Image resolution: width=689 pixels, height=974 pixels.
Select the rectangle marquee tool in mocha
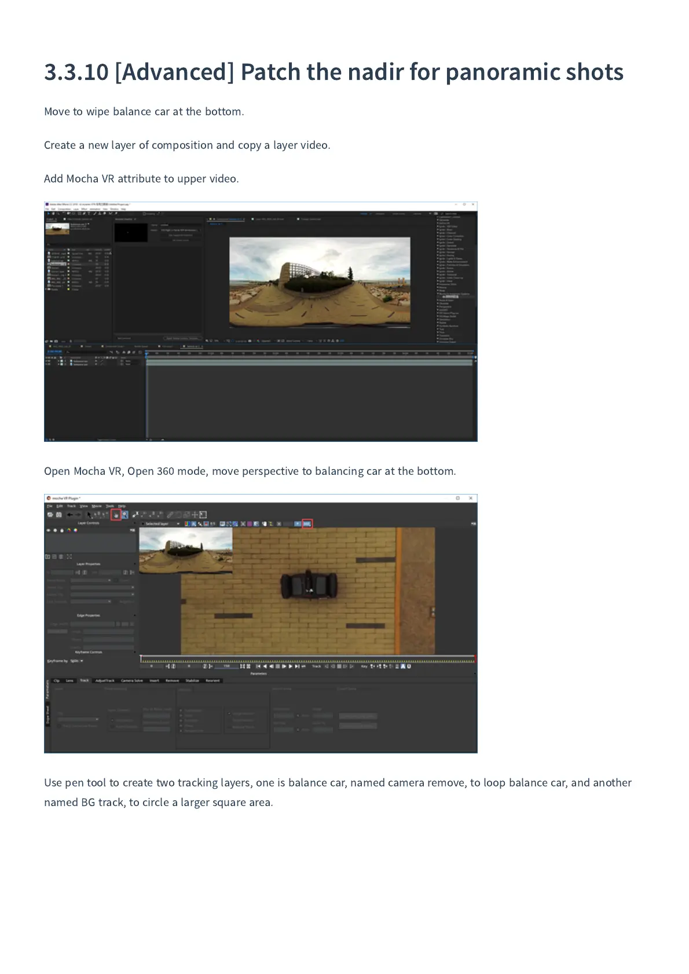pos(203,515)
